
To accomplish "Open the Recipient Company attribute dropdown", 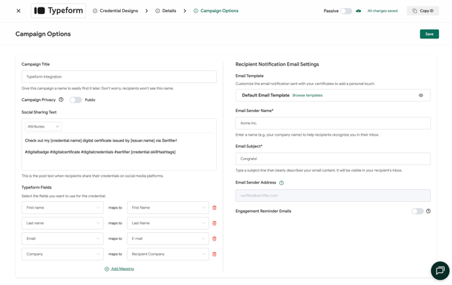I will coord(168,254).
